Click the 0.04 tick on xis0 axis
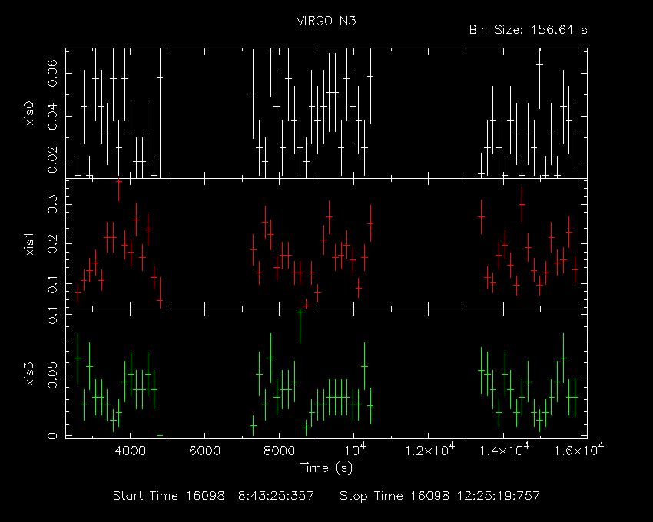The width and height of the screenshot is (653, 522). click(52, 117)
